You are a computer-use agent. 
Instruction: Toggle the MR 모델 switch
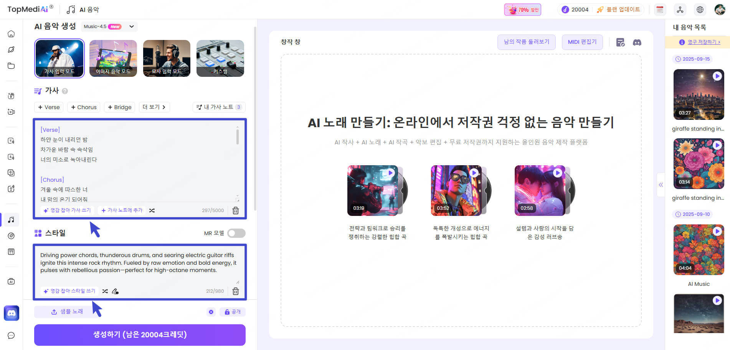click(x=236, y=233)
